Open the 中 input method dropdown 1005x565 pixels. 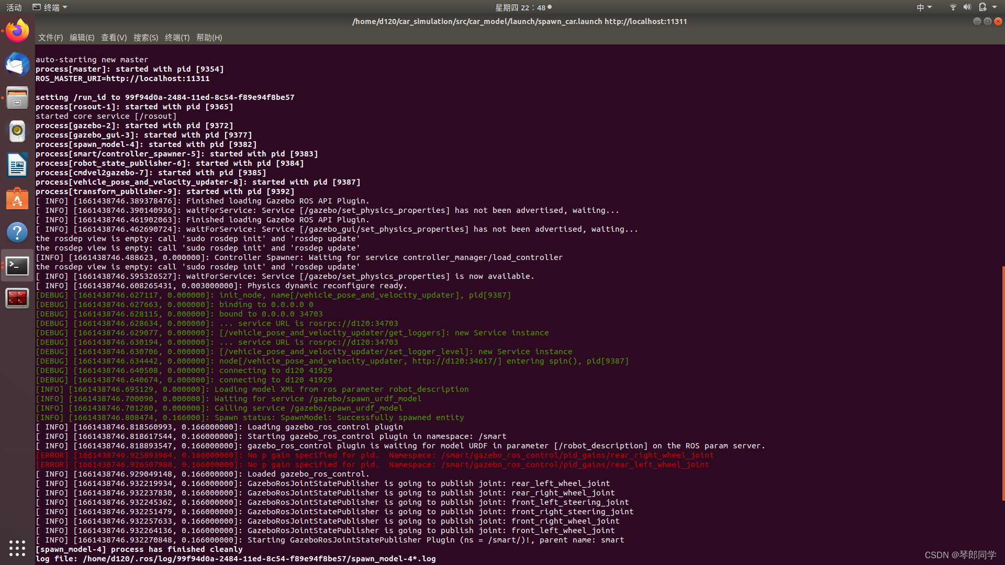click(924, 7)
